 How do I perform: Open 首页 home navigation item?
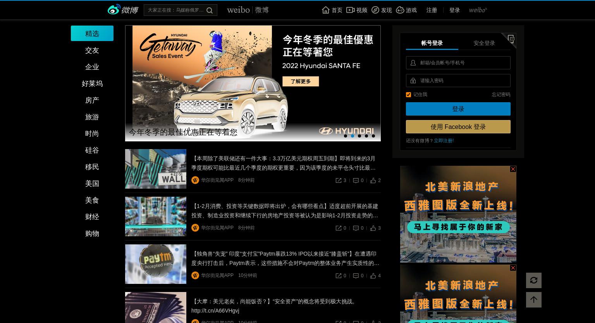[x=332, y=10]
